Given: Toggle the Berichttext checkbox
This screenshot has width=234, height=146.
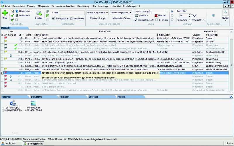Looking at the screenshot, I should point(71,18).
